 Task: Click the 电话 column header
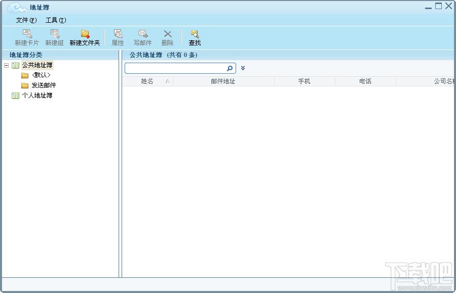[x=365, y=81]
